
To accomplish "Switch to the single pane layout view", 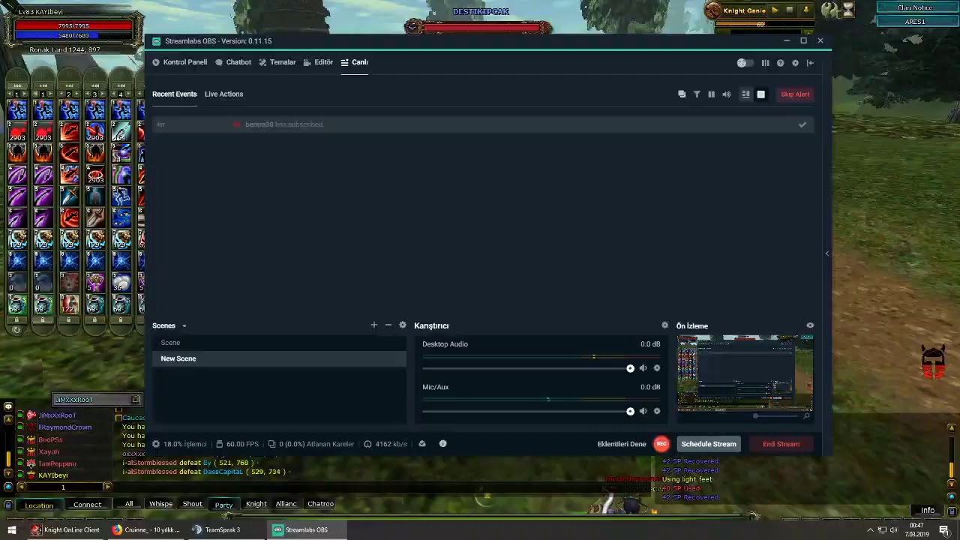I will 760,94.
